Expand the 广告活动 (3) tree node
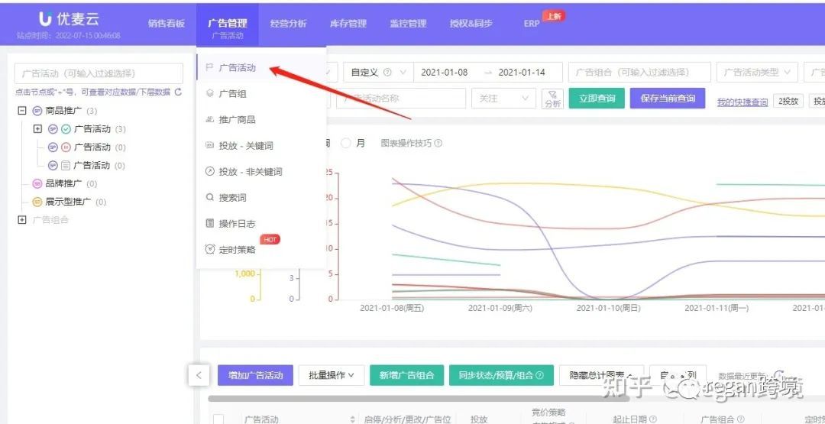825x424 pixels. (37, 129)
